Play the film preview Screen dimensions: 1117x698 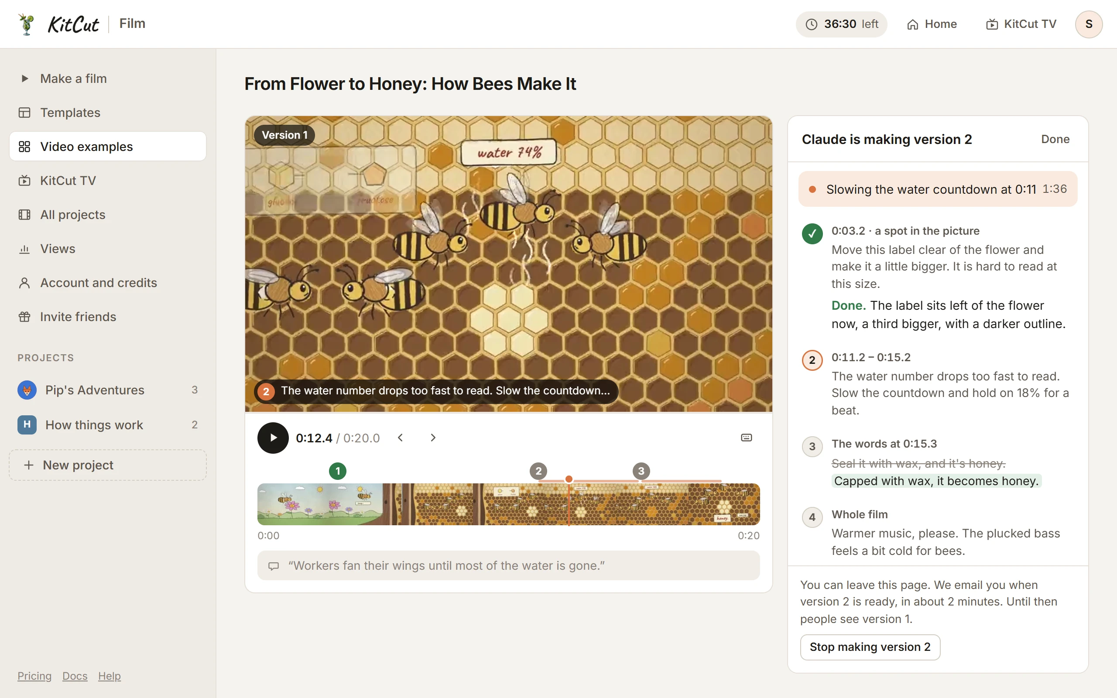pos(273,438)
